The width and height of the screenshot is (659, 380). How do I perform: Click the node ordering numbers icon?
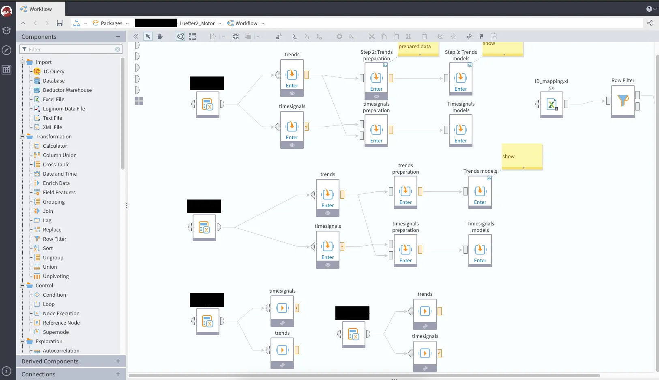(279, 36)
